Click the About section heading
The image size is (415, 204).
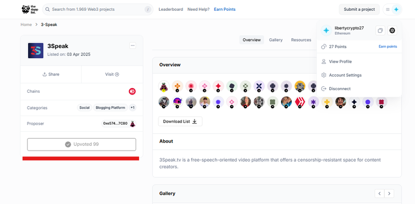pos(166,141)
